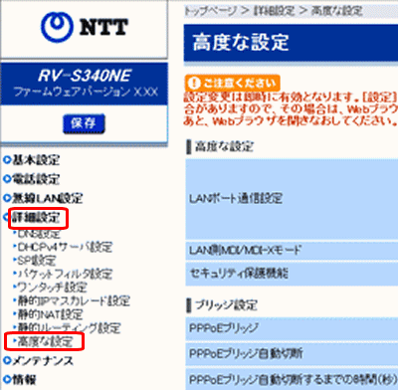Expand the 無線LAN設定 arrow icon
Image resolution: width=398 pixels, height=390 pixels.
(7, 198)
